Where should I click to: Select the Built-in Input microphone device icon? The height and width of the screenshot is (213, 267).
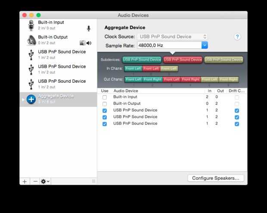click(31, 25)
